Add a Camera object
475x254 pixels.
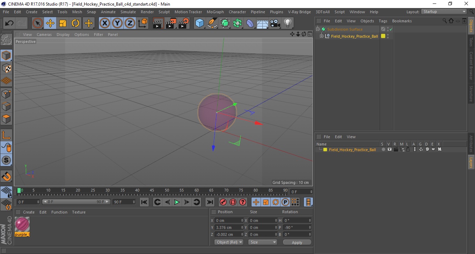click(x=275, y=23)
